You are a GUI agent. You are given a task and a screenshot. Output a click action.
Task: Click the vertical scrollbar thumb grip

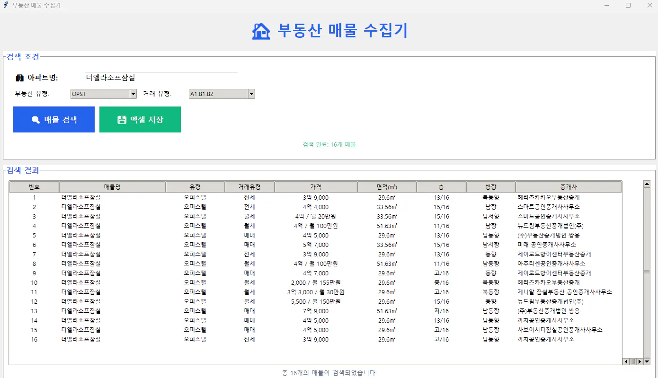click(647, 273)
